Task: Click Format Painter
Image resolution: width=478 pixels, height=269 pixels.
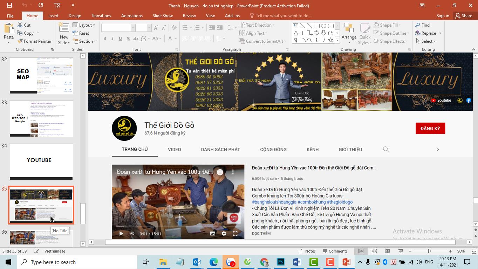Action: tap(34, 41)
